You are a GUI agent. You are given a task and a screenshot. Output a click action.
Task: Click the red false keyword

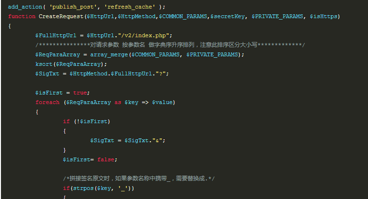click(x=106, y=159)
